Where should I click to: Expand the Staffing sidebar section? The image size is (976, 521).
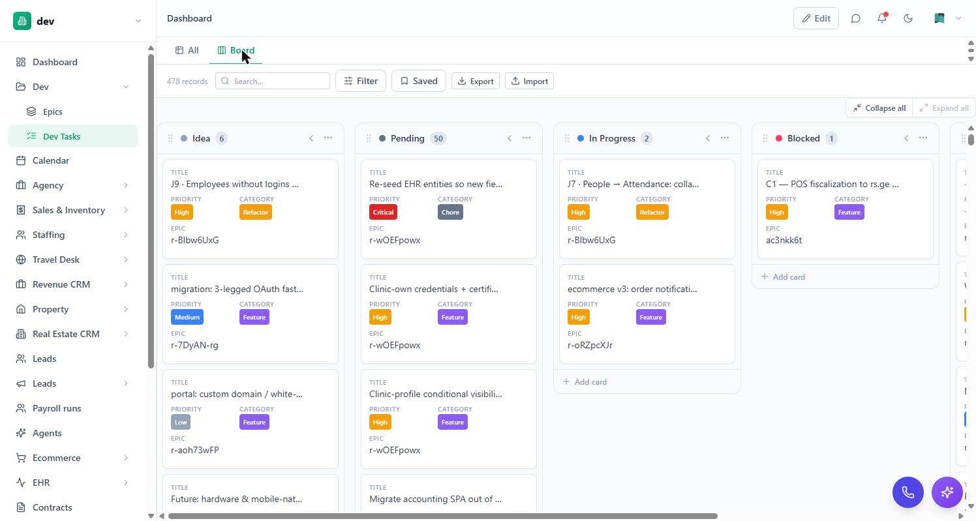[126, 235]
